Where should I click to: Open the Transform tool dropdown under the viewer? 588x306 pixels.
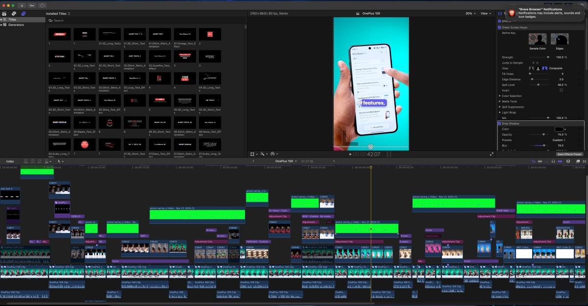click(253, 154)
